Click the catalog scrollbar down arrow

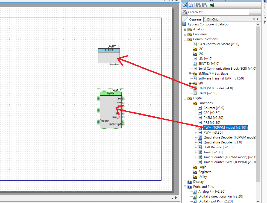[x=258, y=201]
